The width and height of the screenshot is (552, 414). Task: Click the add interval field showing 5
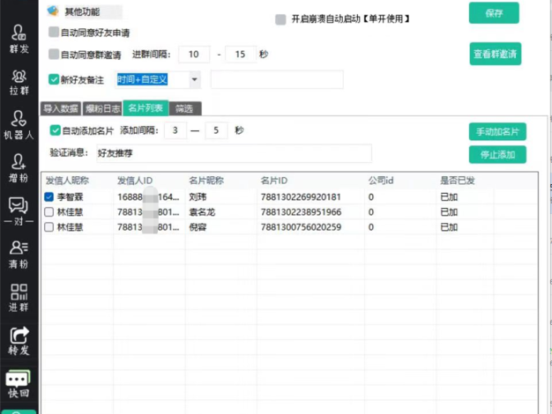pyautogui.click(x=216, y=130)
